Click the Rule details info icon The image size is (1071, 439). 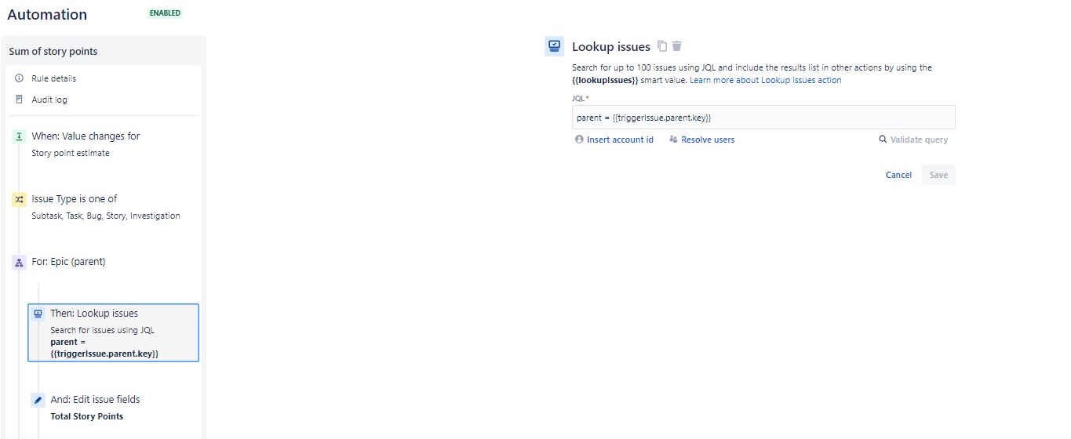coord(20,78)
